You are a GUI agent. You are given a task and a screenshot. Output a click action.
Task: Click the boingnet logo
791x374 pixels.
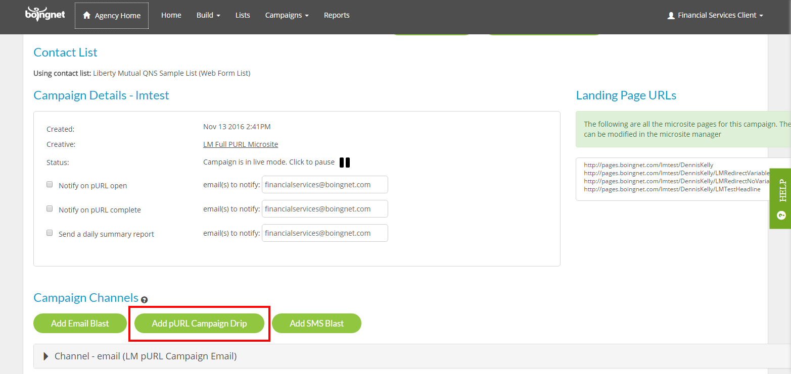click(45, 14)
